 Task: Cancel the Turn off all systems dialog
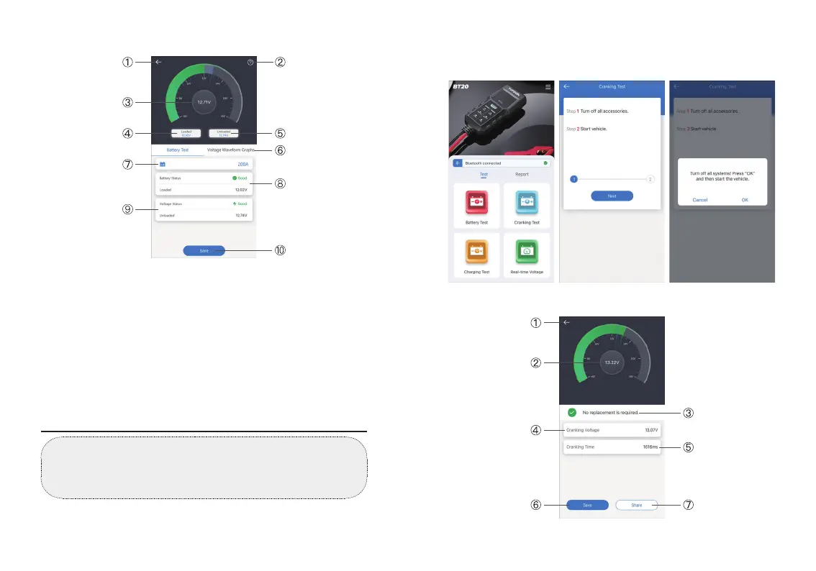(x=700, y=200)
